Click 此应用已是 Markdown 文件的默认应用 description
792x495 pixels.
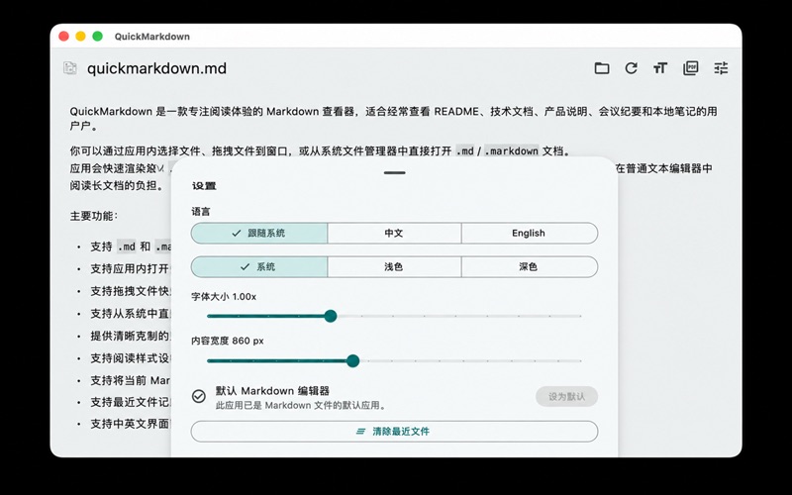[x=301, y=406]
